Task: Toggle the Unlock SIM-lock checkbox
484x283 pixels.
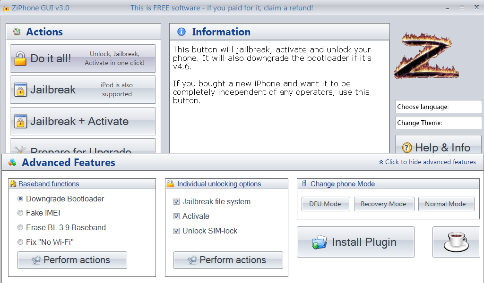Action: [177, 231]
